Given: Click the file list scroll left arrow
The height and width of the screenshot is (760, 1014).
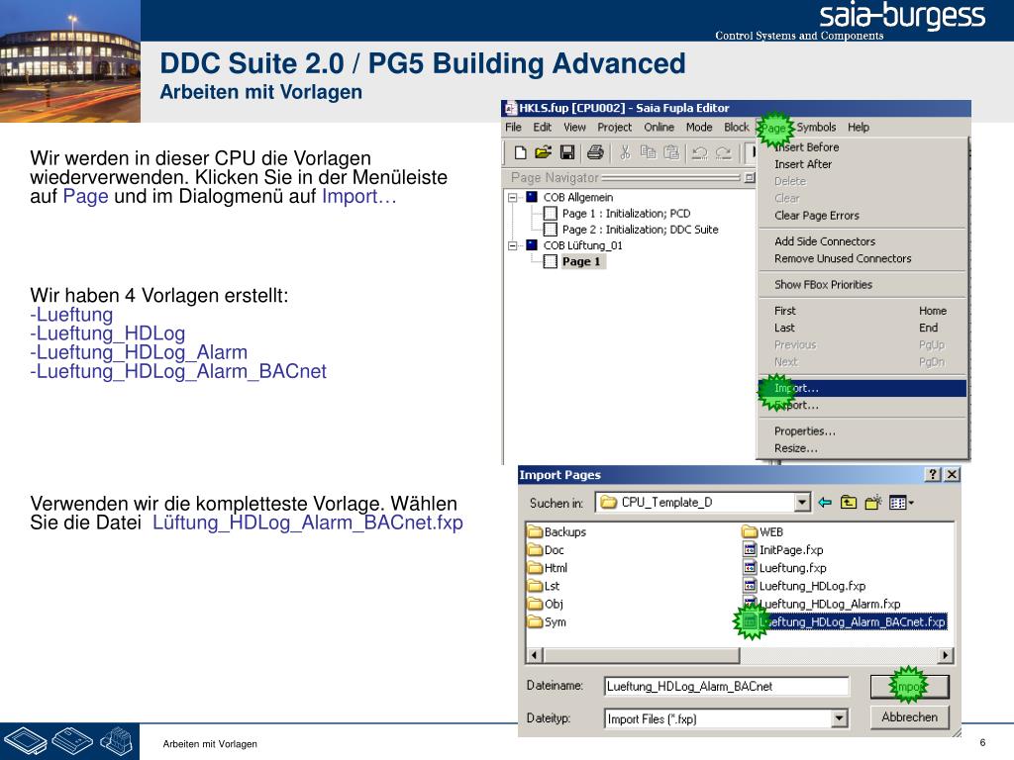Looking at the screenshot, I should click(535, 655).
